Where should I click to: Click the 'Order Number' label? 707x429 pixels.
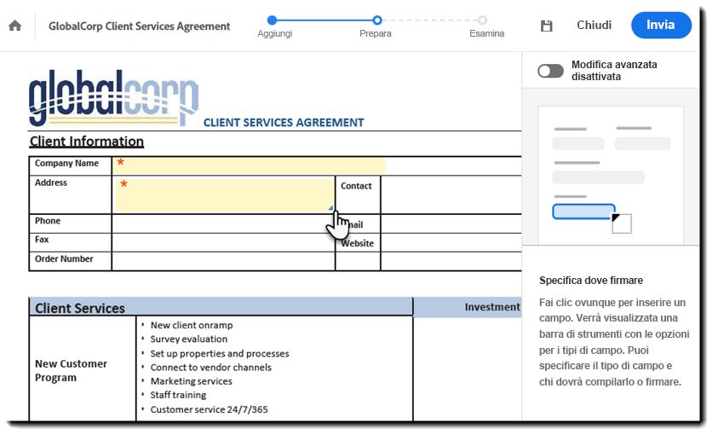[x=64, y=258]
